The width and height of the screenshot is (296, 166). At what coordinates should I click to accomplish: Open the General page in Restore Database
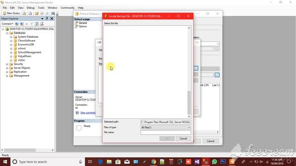click(x=82, y=23)
